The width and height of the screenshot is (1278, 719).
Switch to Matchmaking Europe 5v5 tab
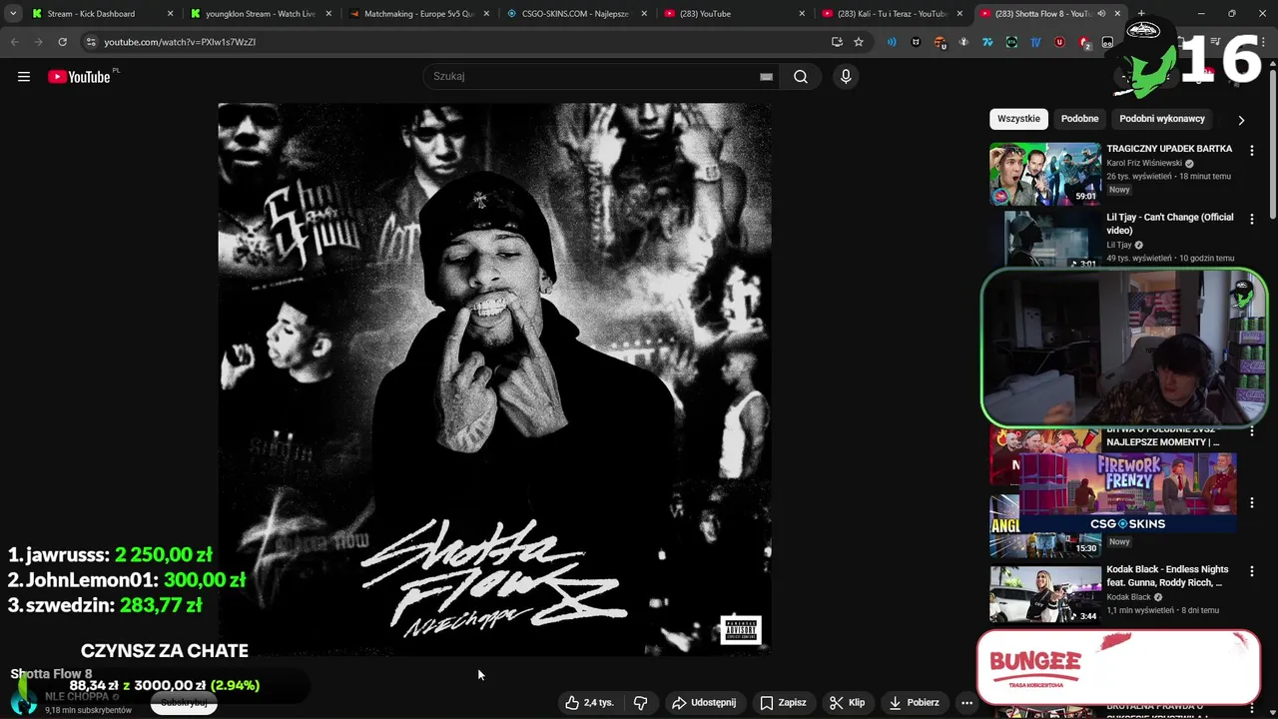[418, 14]
